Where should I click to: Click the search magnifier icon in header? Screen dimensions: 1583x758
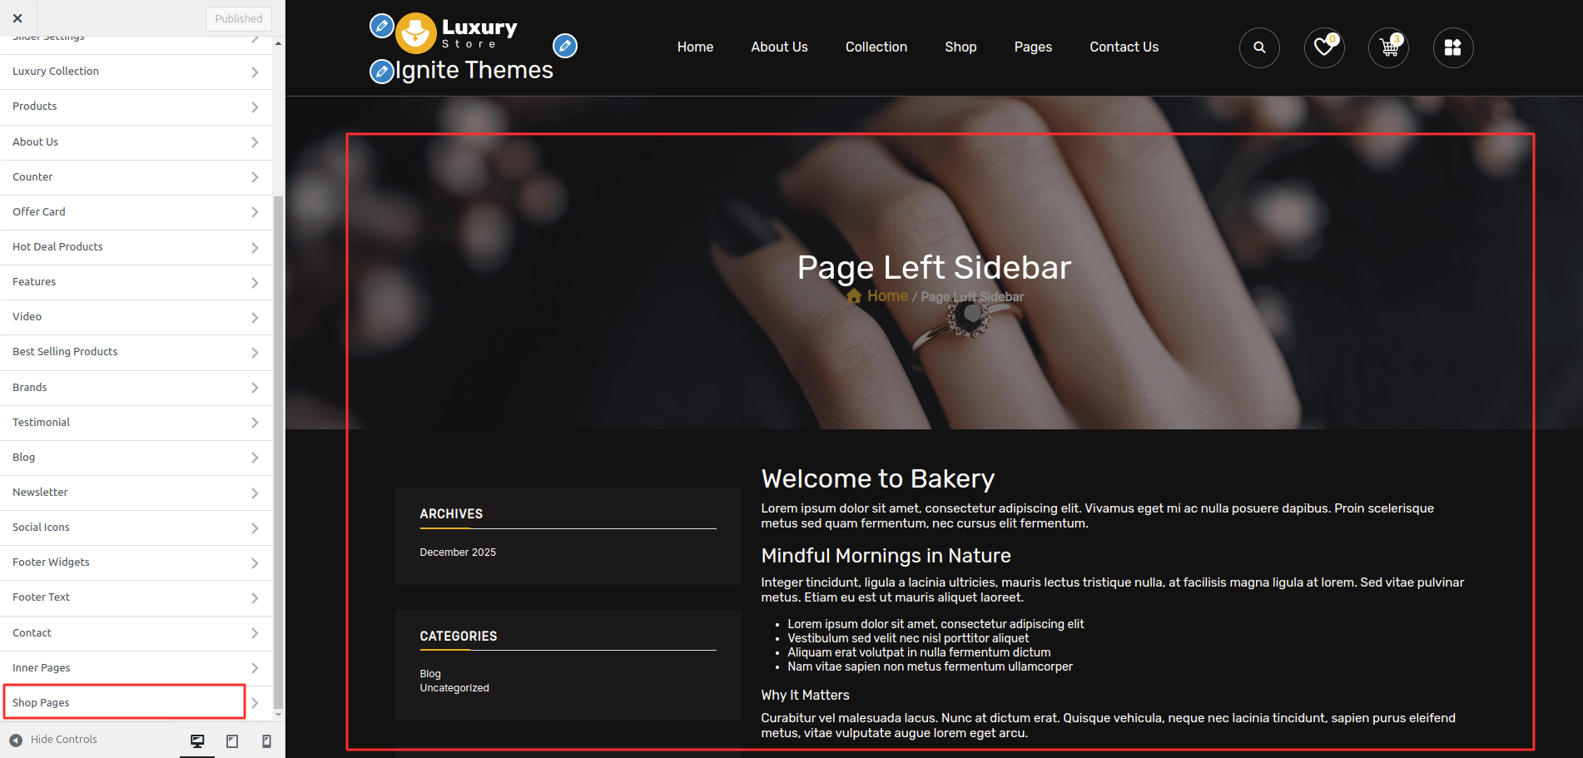[1259, 47]
